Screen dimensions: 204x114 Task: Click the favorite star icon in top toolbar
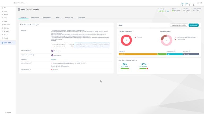coord(193,5)
